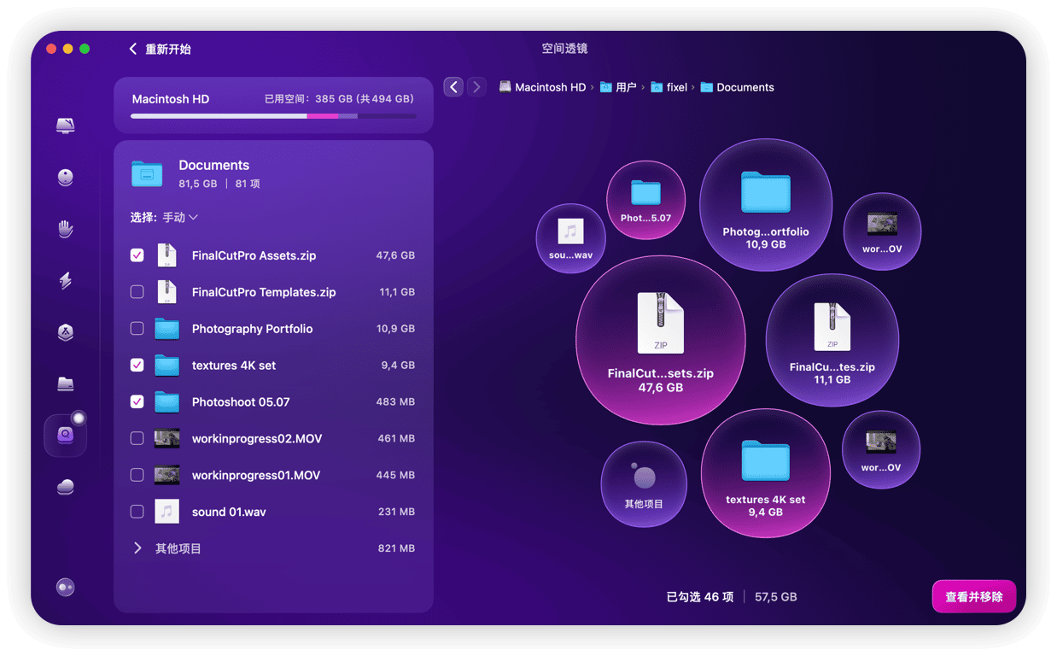Click the 47,6 GB size value
This screenshot has height=656, width=1057.
pyautogui.click(x=395, y=255)
